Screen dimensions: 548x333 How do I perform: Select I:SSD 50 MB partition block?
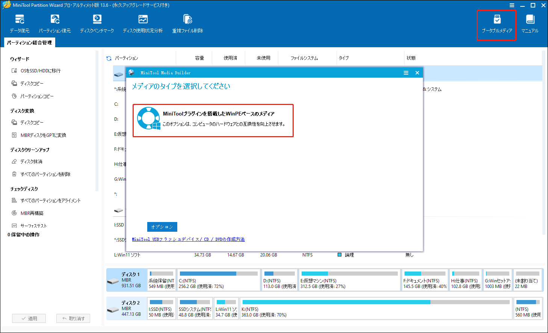[x=162, y=309]
